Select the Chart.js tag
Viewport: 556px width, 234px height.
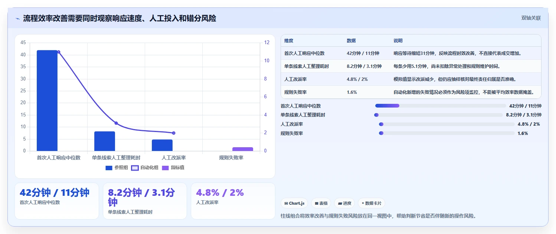[x=294, y=203]
